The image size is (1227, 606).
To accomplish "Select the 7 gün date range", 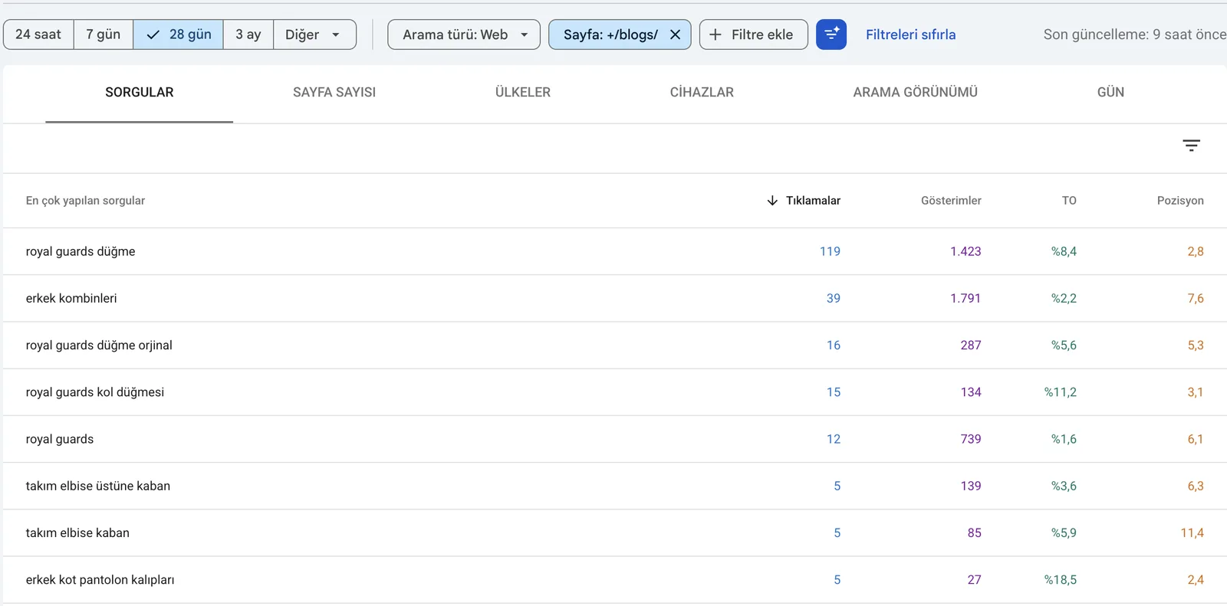I will coord(104,34).
